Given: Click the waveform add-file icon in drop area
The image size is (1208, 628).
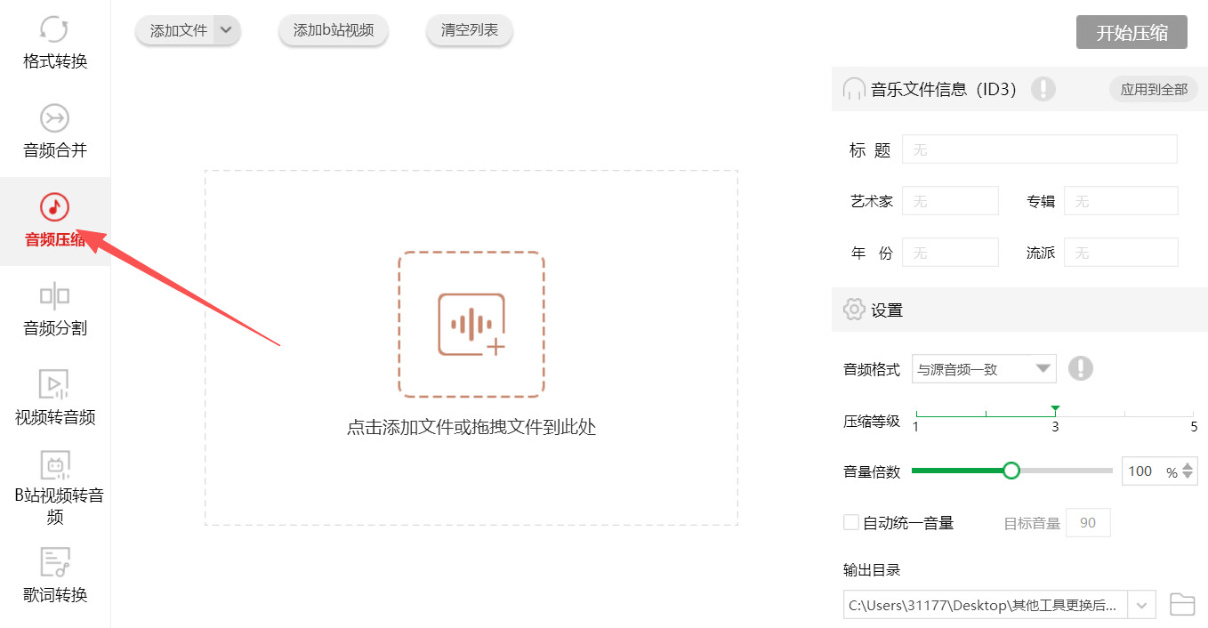Looking at the screenshot, I should 471,324.
